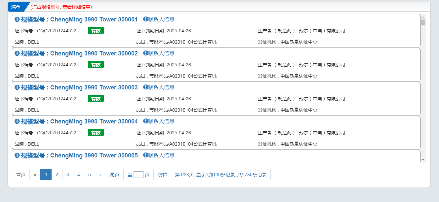Viewport: 439px width, 202px height.
Task: Click 品牌 : DELL in Tower 300004 card
Action: (x=27, y=144)
